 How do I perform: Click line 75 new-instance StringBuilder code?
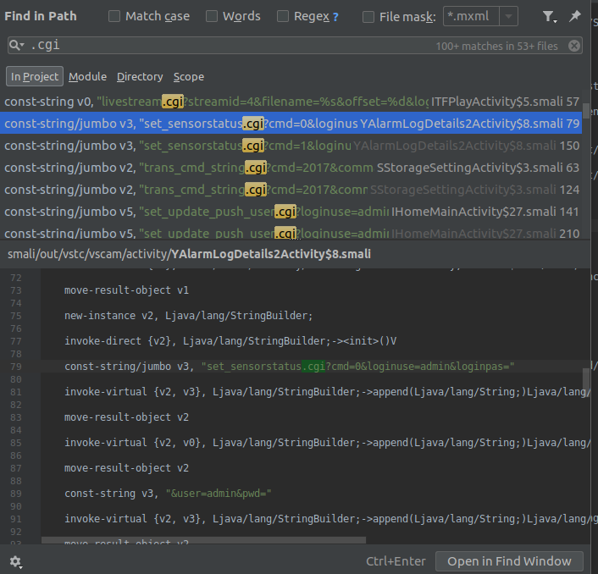[188, 316]
